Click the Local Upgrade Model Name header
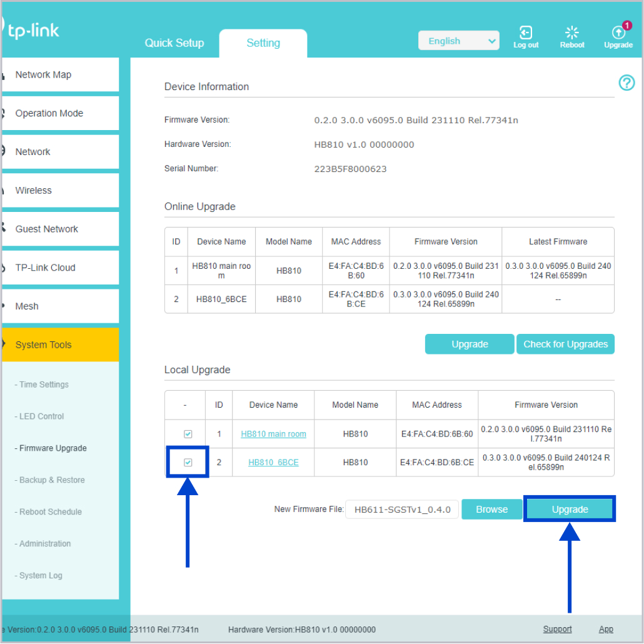This screenshot has width=644, height=644. [x=355, y=405]
